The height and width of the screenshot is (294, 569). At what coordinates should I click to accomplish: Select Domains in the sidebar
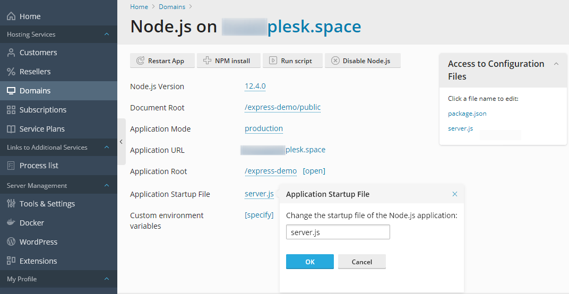(58, 91)
